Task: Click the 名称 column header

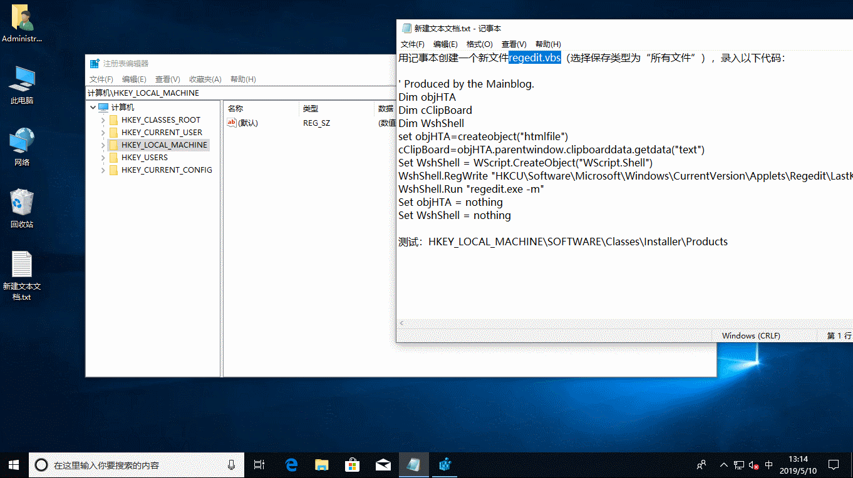Action: pos(261,108)
